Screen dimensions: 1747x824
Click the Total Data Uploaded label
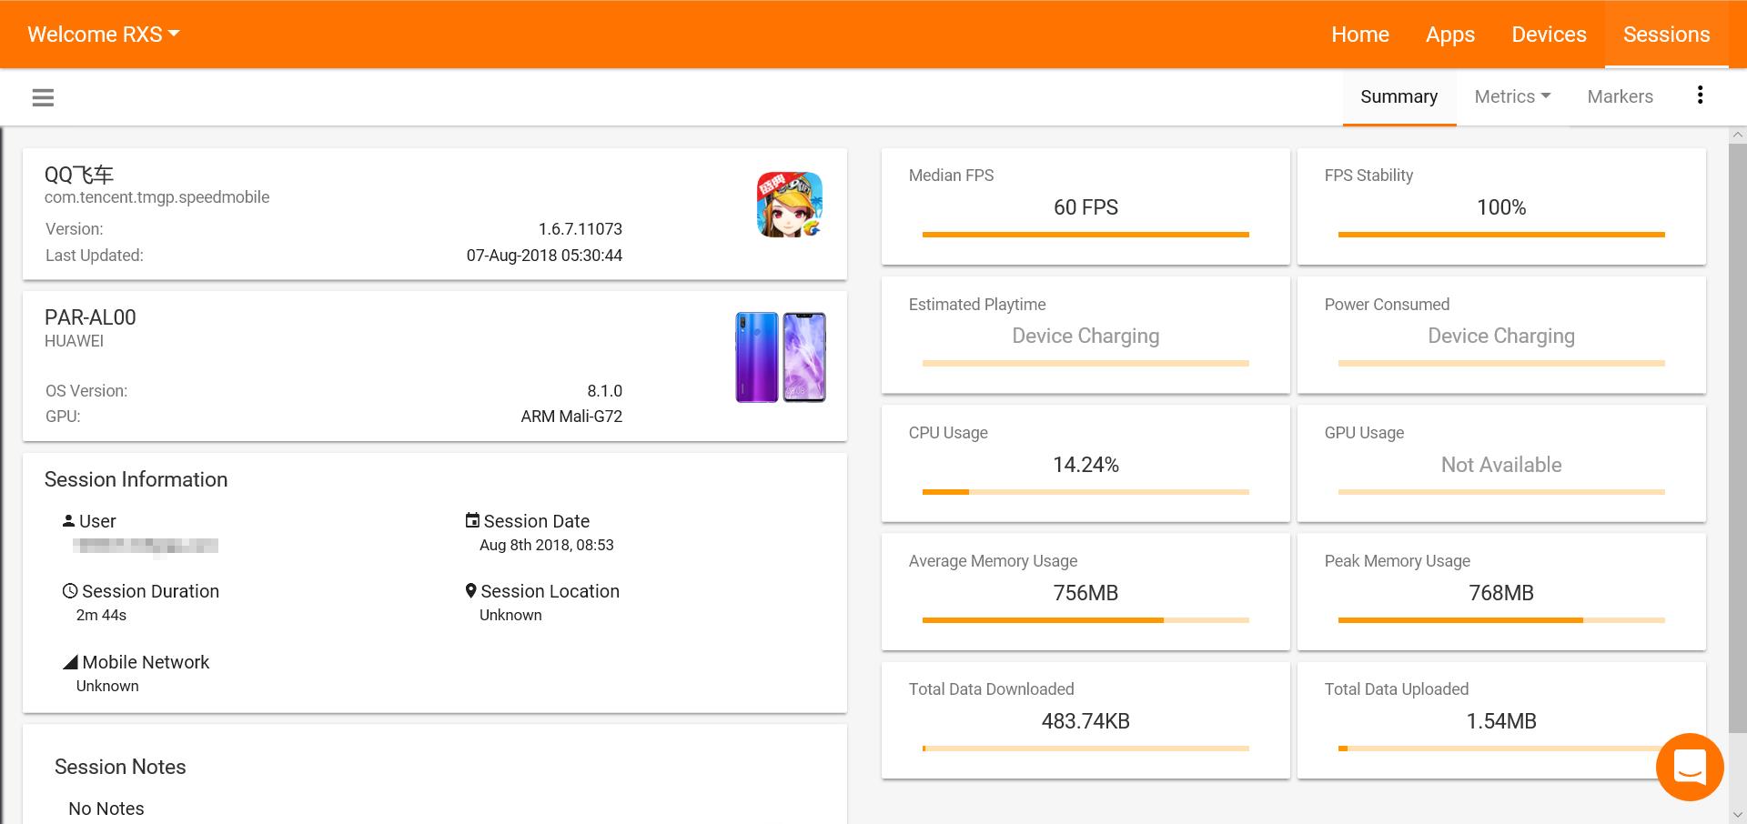pos(1397,689)
